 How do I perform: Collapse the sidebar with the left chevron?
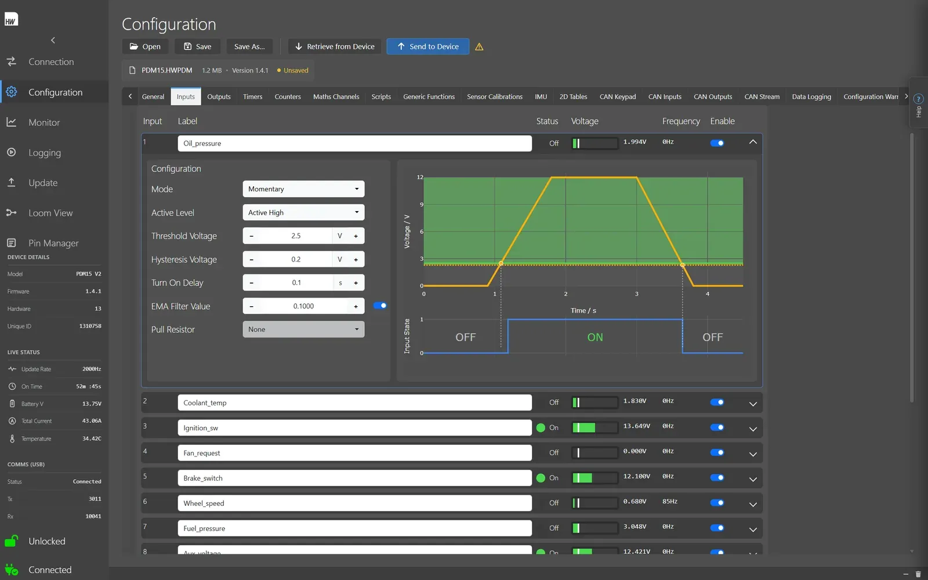tap(53, 40)
